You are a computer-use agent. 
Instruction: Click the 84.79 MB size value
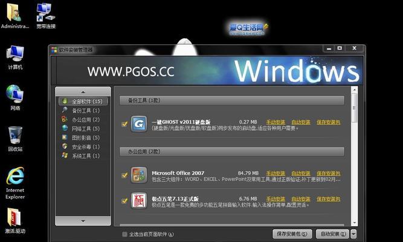point(248,173)
